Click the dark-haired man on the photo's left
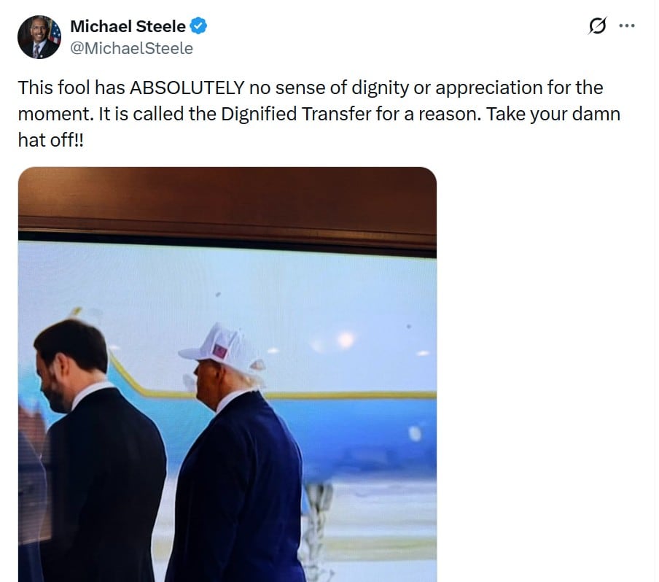This screenshot has height=582, width=659. pyautogui.click(x=97, y=450)
